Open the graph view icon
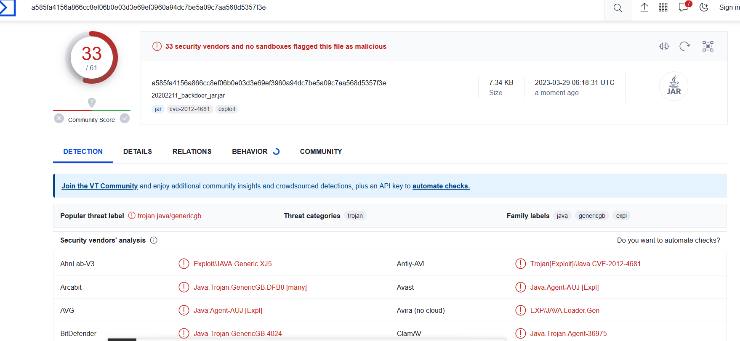Viewport: 740px width, 341px height. click(708, 46)
